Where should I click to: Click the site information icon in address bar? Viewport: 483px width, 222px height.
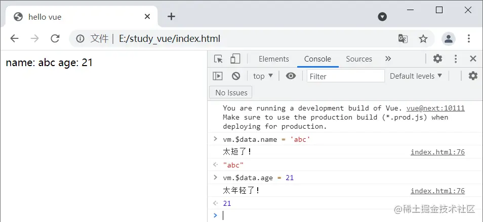pyautogui.click(x=80, y=39)
